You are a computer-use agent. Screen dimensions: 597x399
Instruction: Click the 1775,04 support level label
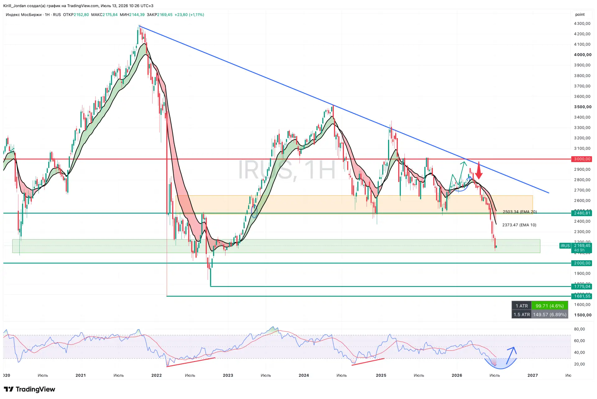582,286
